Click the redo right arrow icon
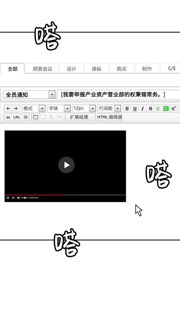 [x=16, y=109]
